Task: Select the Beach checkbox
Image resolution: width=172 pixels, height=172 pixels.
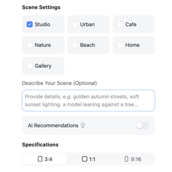Action: click(75, 45)
